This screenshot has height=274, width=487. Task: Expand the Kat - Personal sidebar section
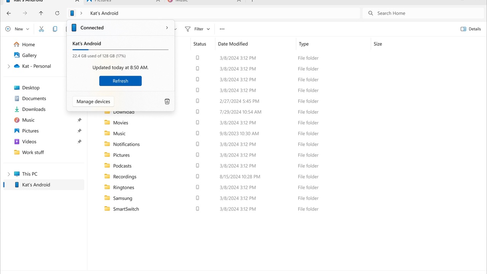point(8,66)
